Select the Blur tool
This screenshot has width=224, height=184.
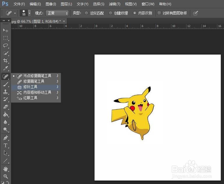click(x=6, y=122)
